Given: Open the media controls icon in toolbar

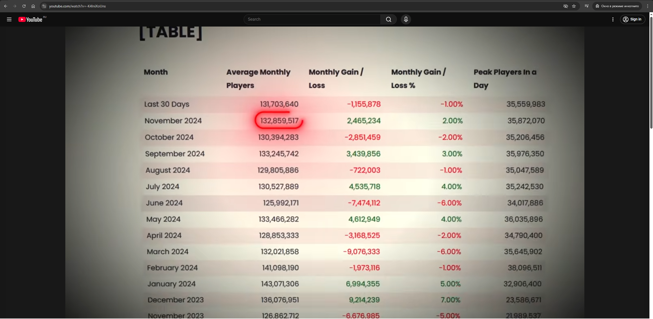Looking at the screenshot, I should [x=586, y=6].
